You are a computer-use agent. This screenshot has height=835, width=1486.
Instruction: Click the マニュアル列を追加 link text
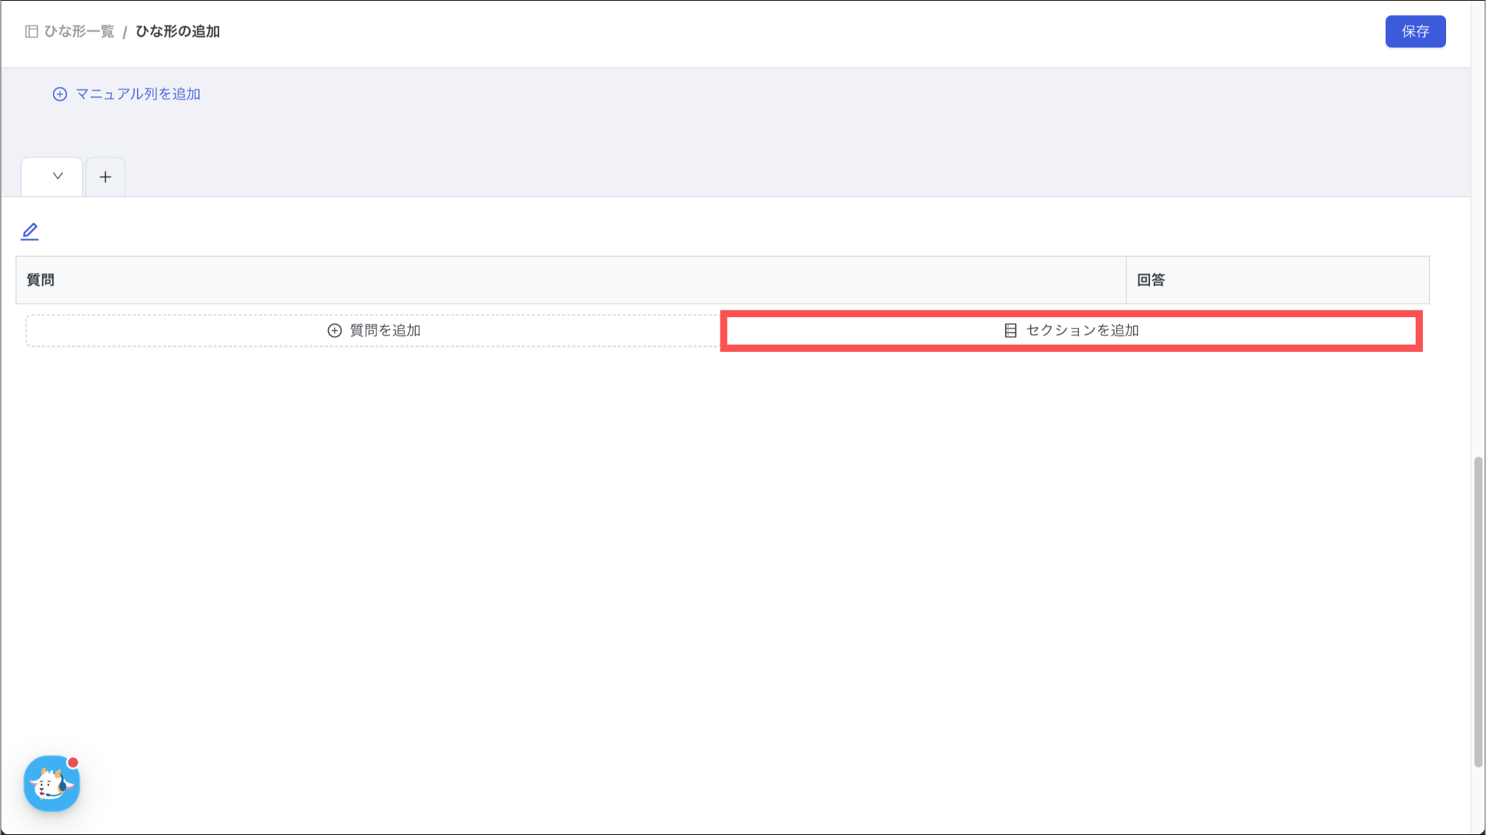pyautogui.click(x=138, y=94)
